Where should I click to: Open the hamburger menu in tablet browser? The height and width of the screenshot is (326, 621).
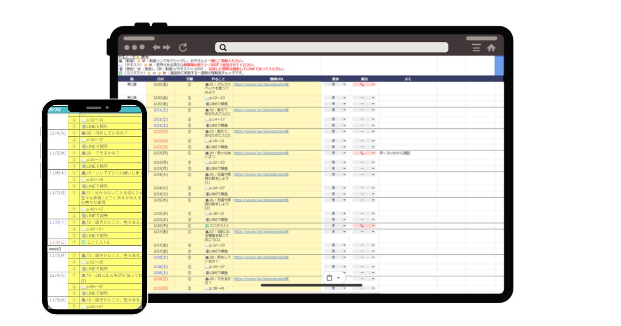click(477, 48)
